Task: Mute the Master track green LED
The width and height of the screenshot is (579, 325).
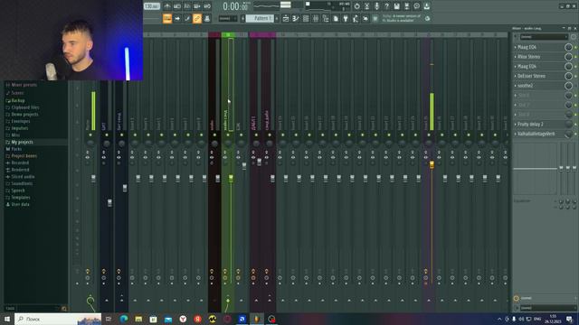Action: [90, 135]
